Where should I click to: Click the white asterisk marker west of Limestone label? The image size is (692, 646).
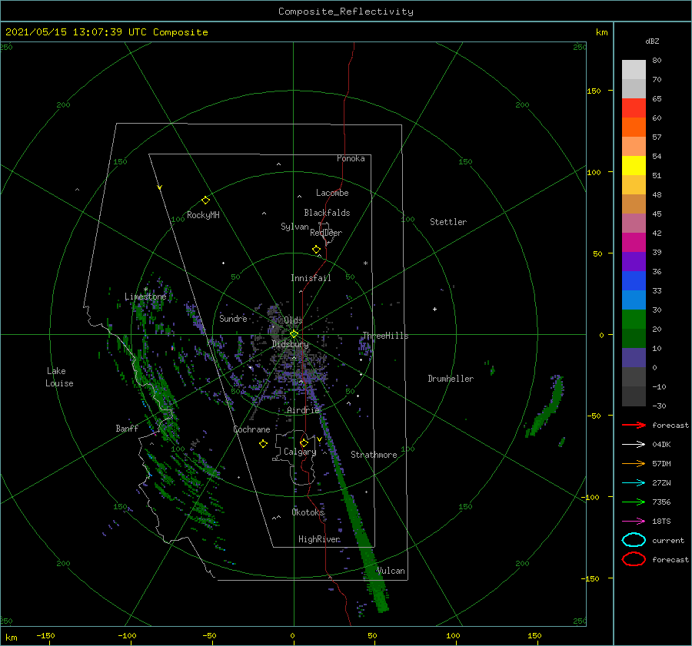pyautogui.click(x=145, y=290)
